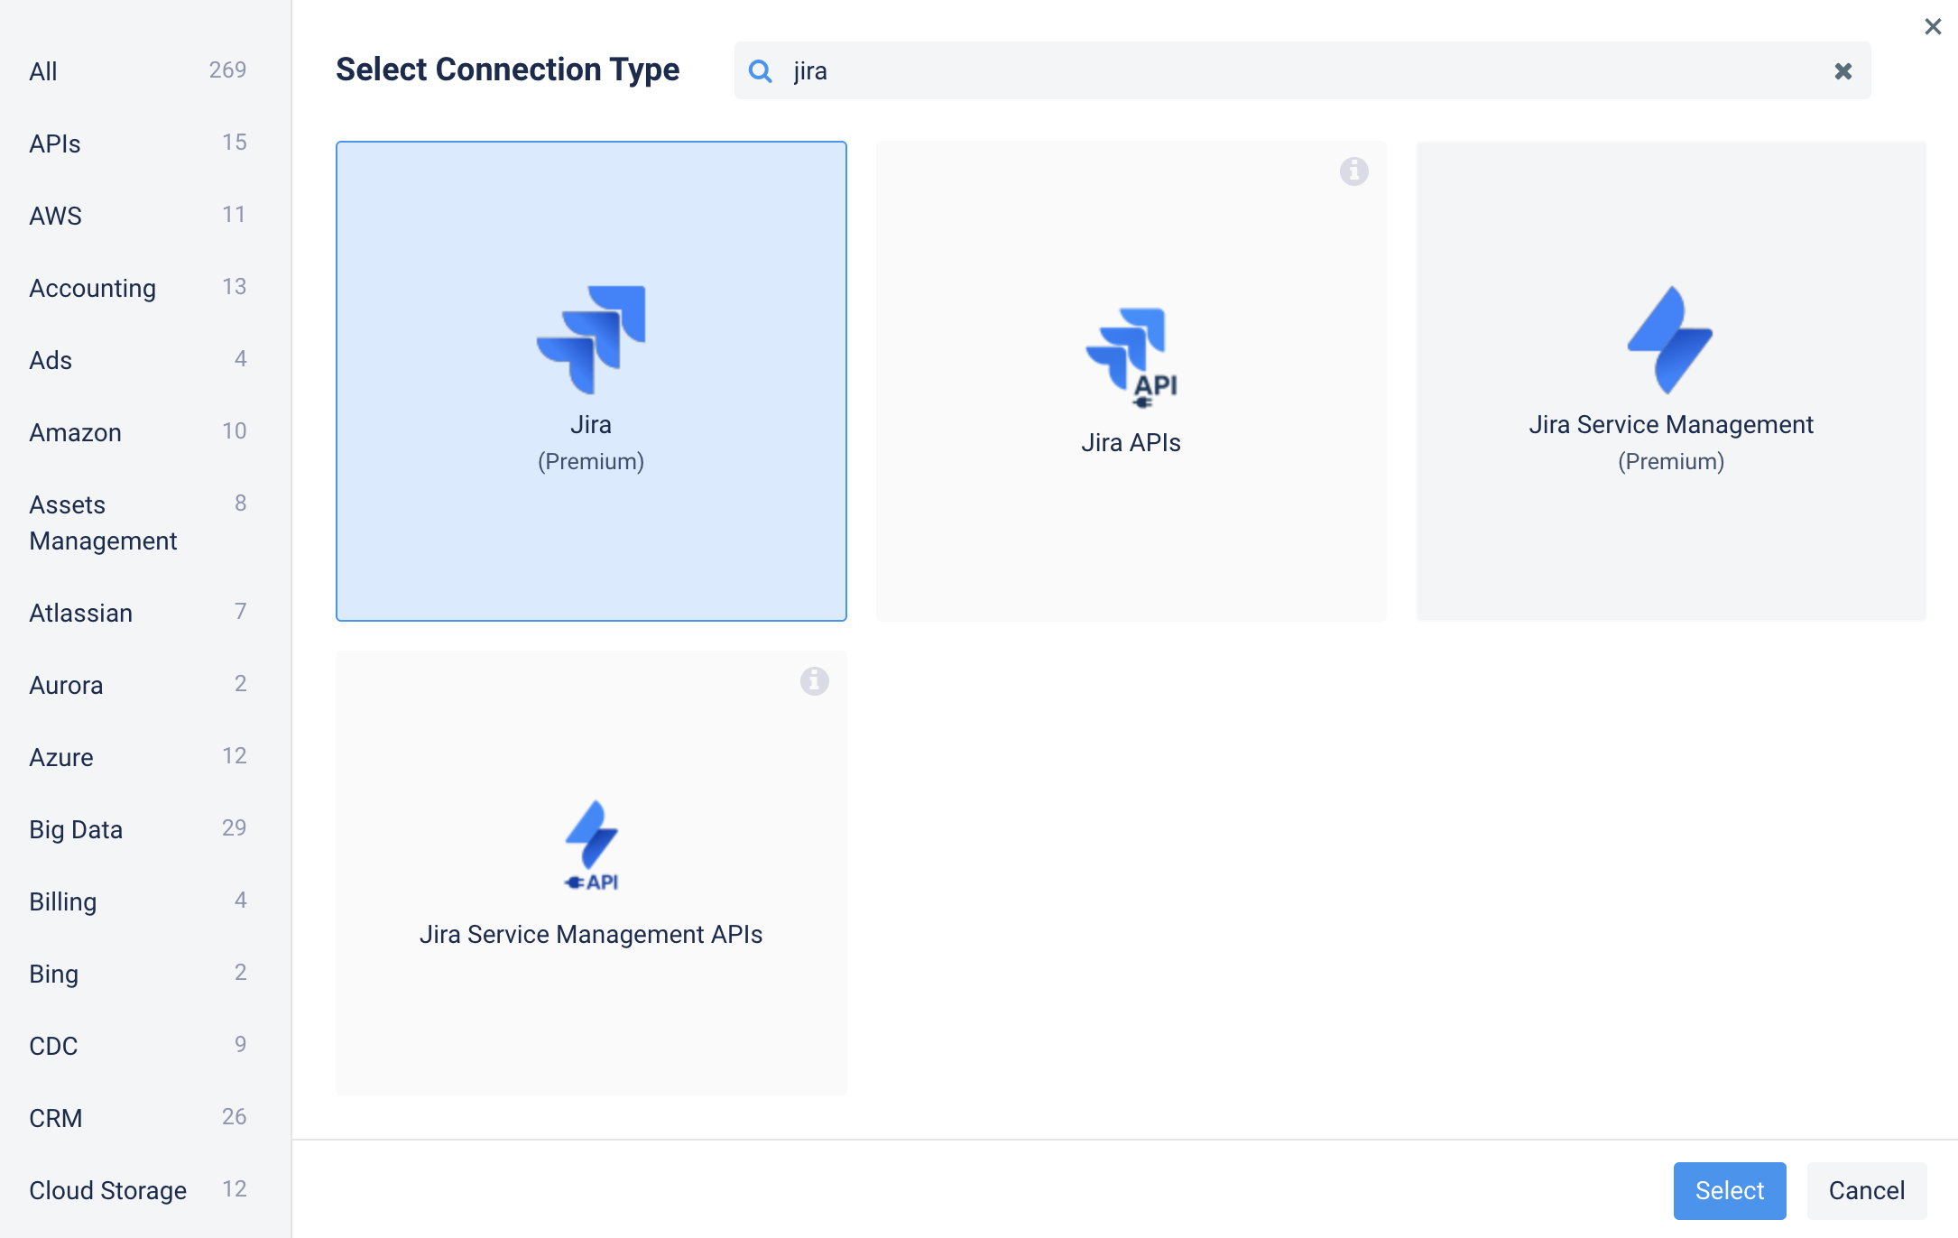Viewport: 1958px width, 1238px height.
Task: Filter by APIs category
Action: pyautogui.click(x=137, y=143)
